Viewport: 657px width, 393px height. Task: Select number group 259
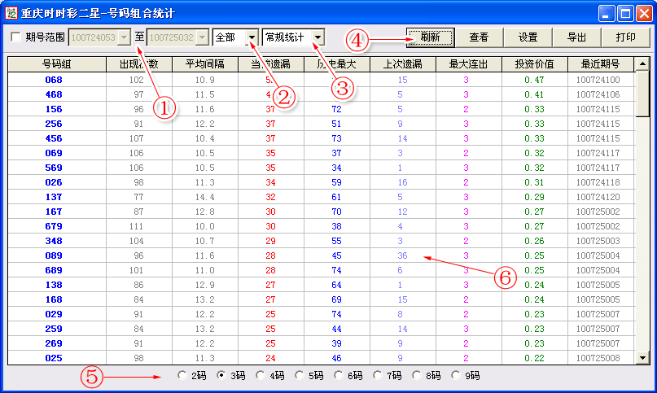(x=54, y=329)
